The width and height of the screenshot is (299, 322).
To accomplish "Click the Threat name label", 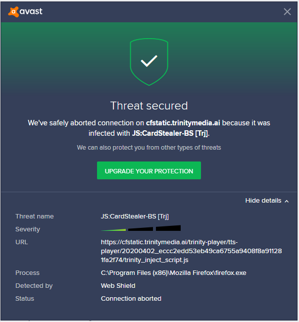I will [x=35, y=216].
